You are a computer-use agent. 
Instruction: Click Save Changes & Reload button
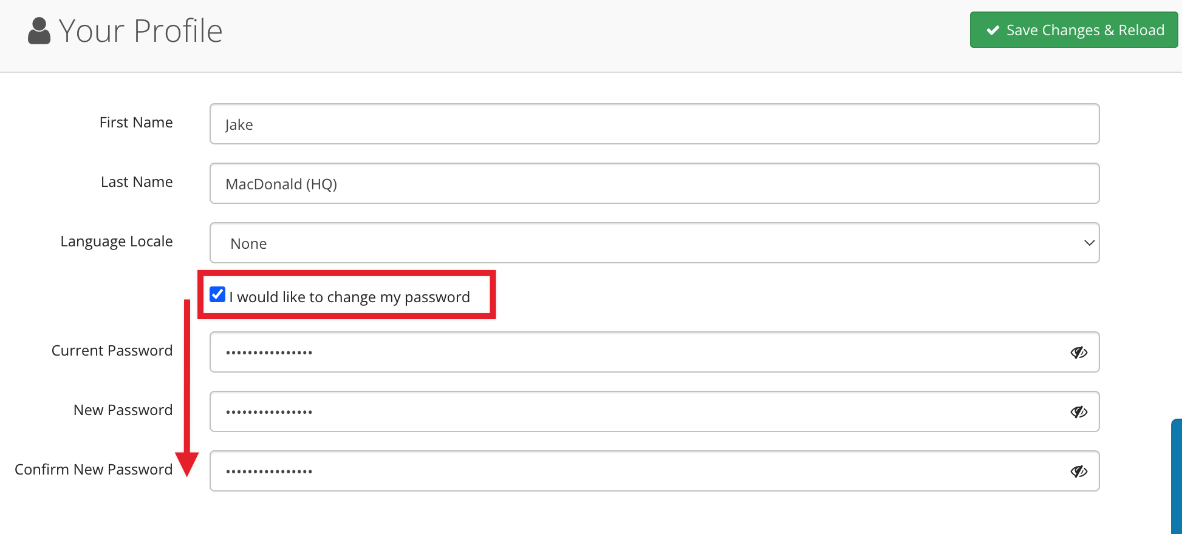click(x=1073, y=30)
